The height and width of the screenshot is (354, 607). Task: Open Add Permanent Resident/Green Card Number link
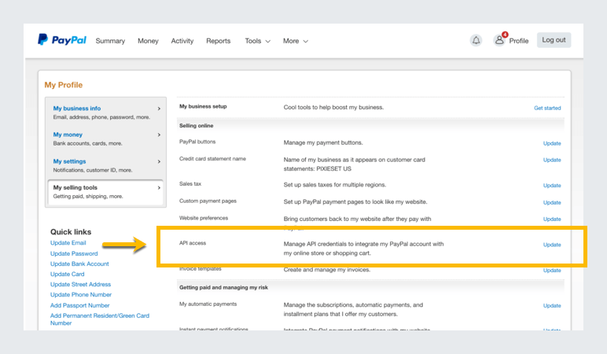[x=100, y=319]
